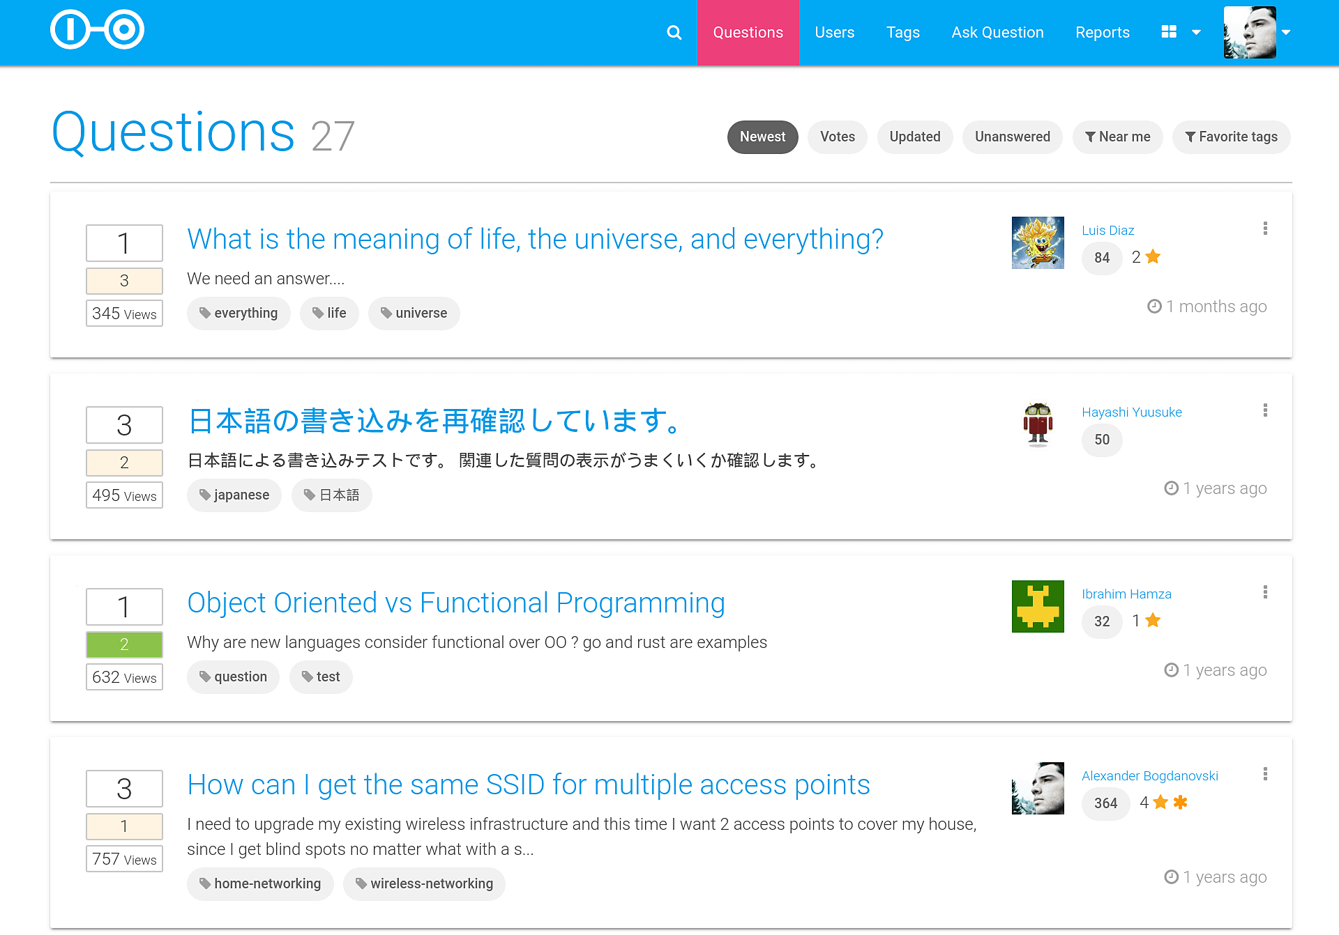Click Luis Diaz's gold star badge
Viewport: 1339px width, 935px height.
tap(1153, 257)
